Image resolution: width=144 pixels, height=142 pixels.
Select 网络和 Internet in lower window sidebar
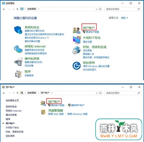13,111
